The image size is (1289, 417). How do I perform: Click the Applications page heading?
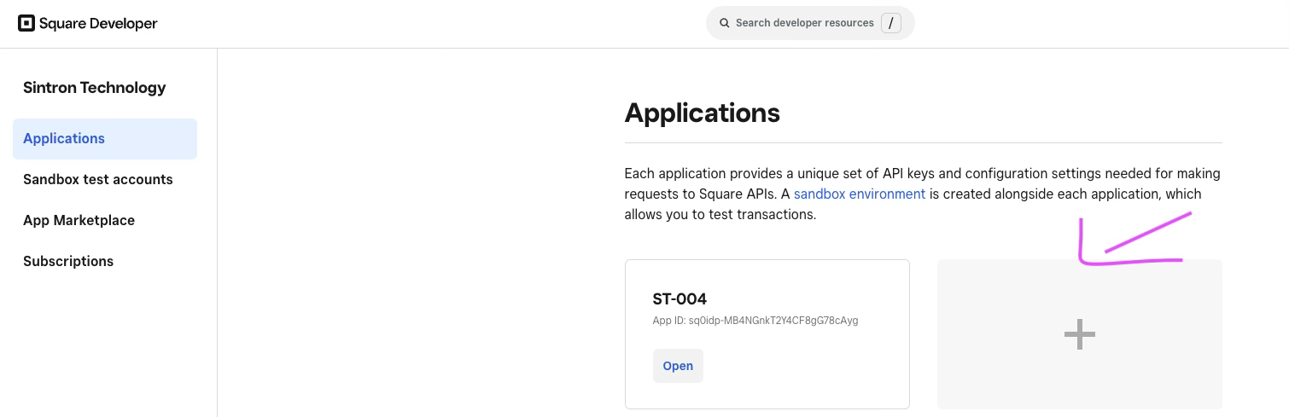(703, 113)
